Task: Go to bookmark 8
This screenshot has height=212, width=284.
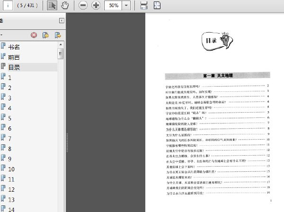Action: pyautogui.click(x=9, y=149)
